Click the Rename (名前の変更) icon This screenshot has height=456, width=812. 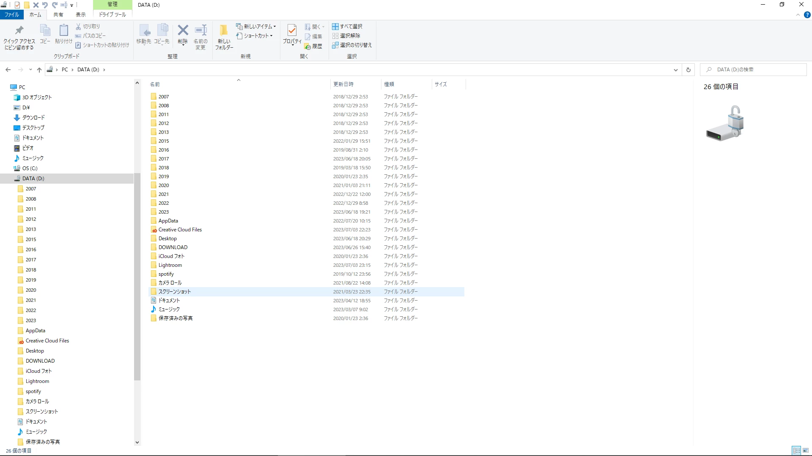tap(200, 30)
